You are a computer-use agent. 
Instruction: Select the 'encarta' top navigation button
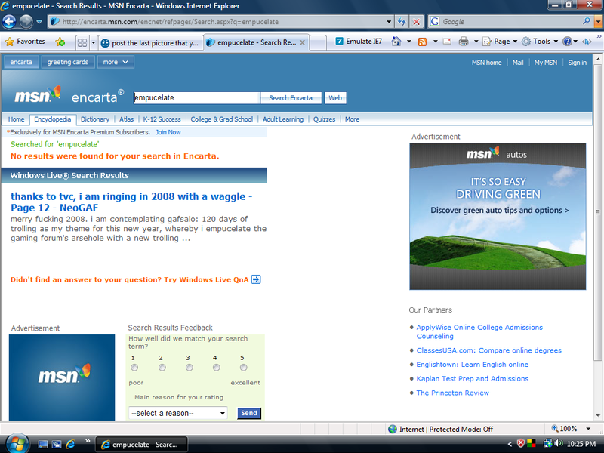point(21,62)
